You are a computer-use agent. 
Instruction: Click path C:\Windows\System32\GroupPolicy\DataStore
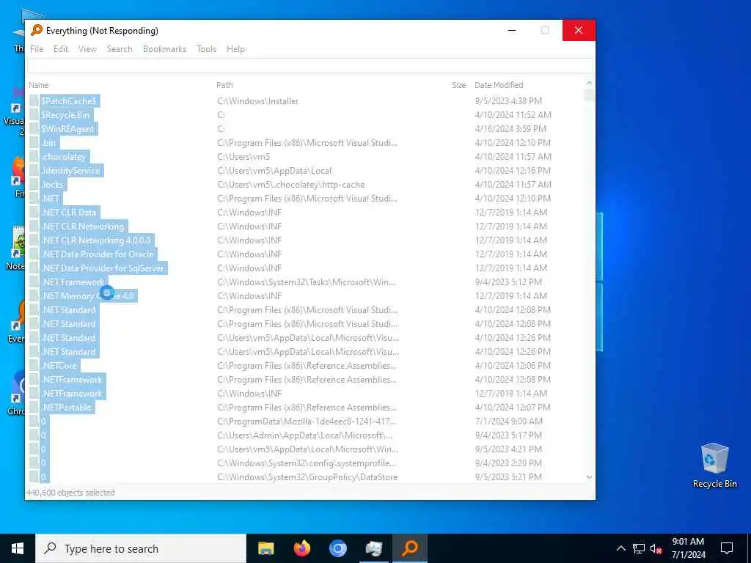coord(307,476)
